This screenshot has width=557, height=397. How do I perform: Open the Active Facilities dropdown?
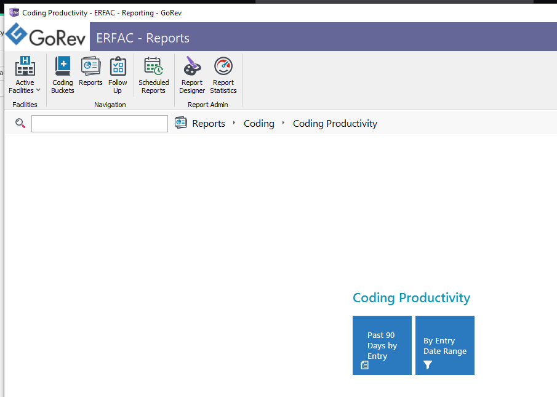point(25,75)
